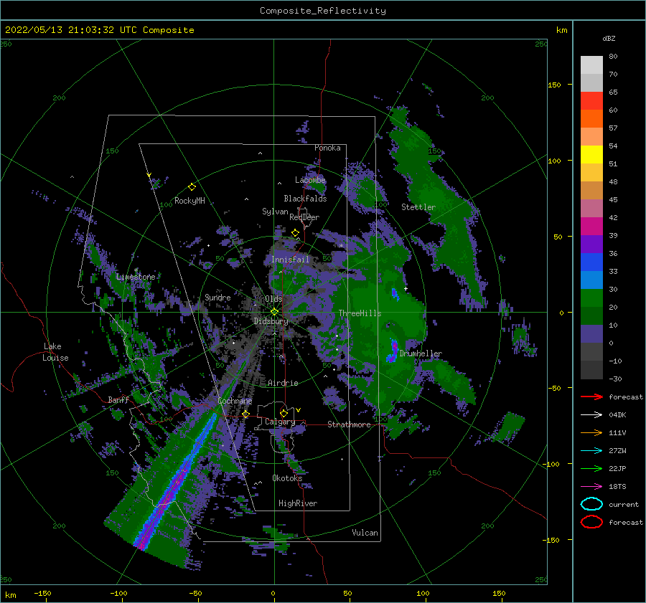Click the Ponoka city label
The height and width of the screenshot is (603, 646).
[327, 148]
